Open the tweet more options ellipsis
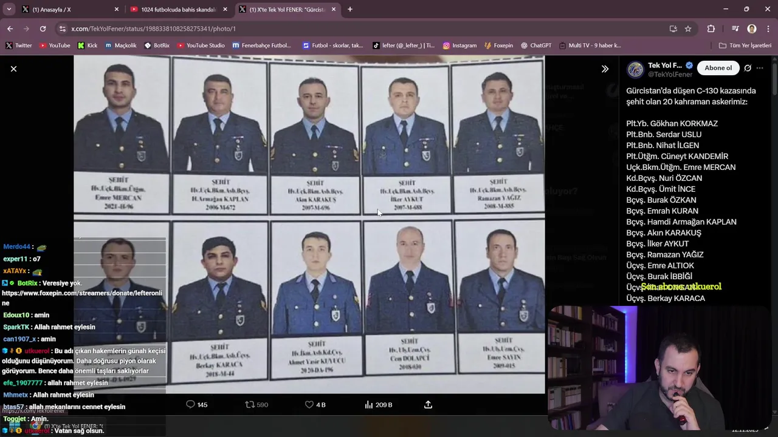778x437 pixels. point(760,68)
